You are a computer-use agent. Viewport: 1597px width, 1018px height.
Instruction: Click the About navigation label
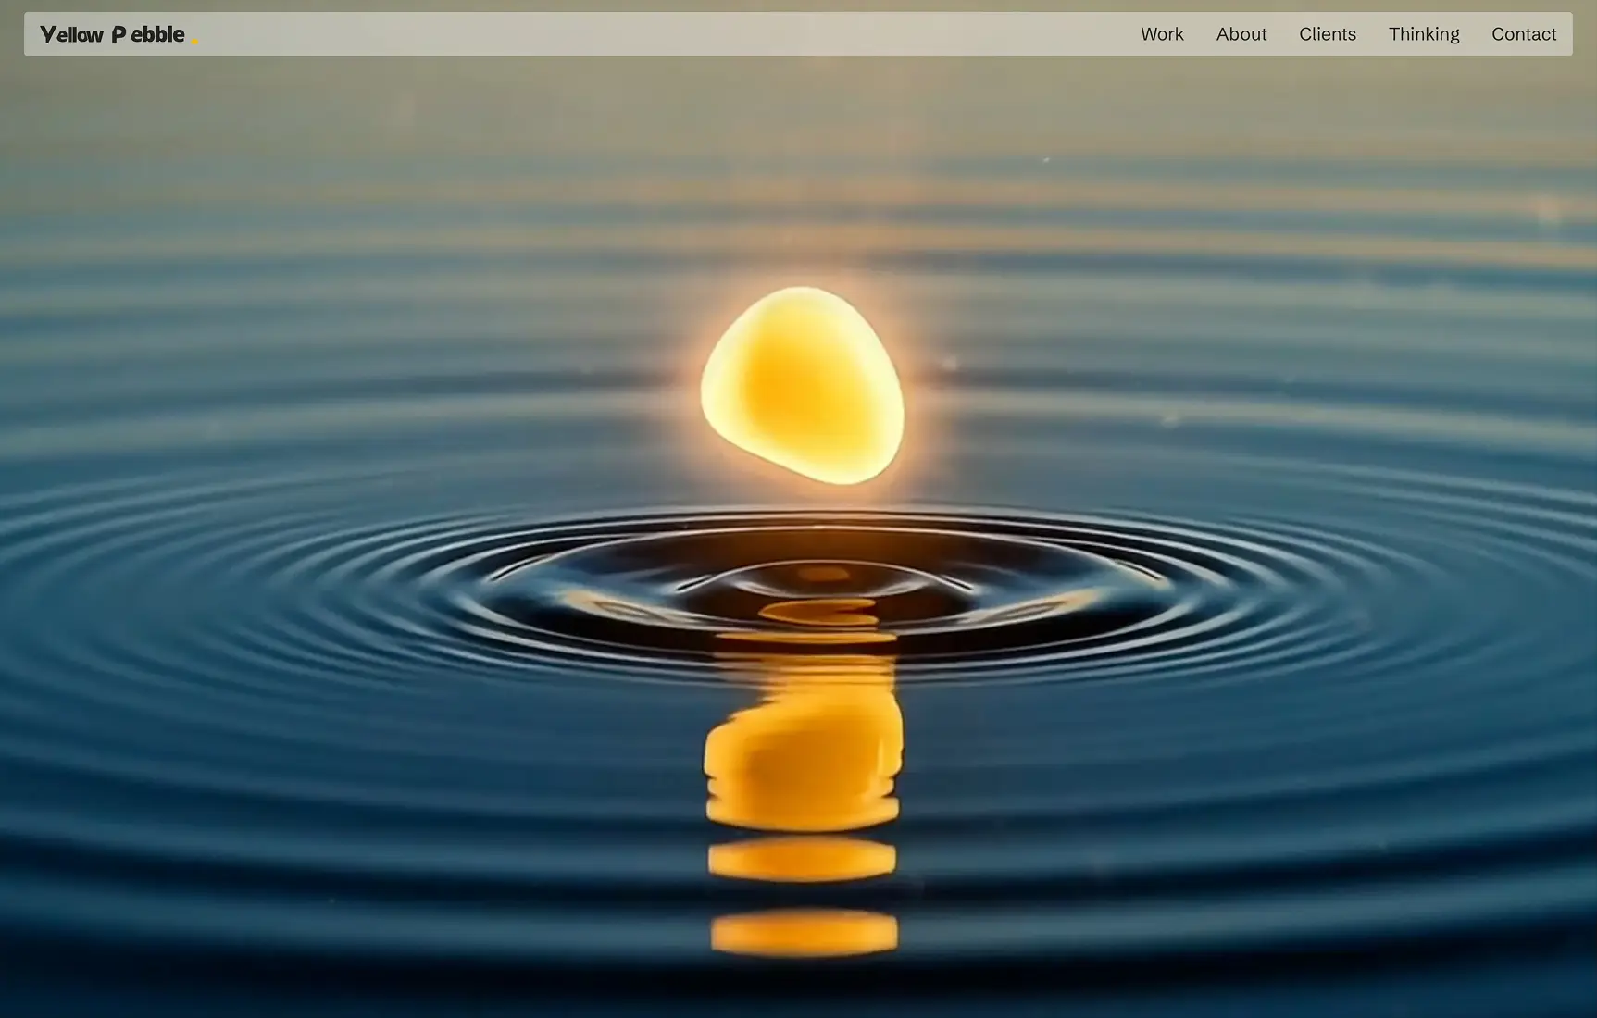[1241, 33]
